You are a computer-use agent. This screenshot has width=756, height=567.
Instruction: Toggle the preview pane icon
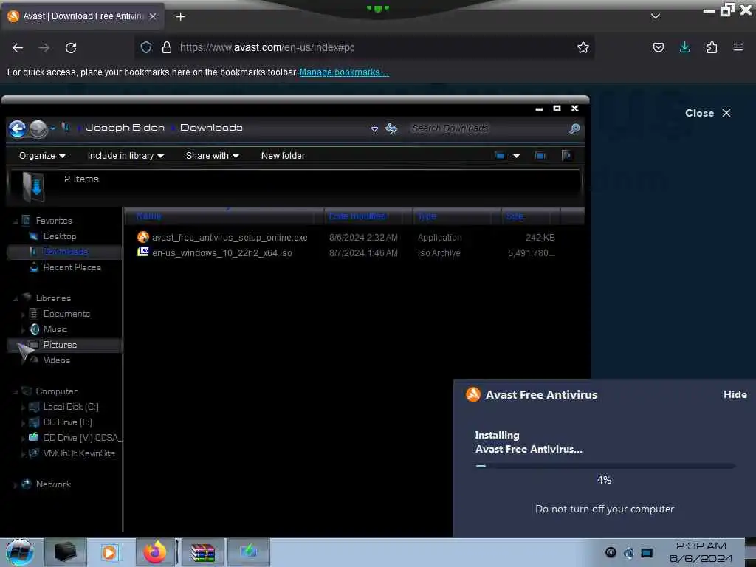540,156
